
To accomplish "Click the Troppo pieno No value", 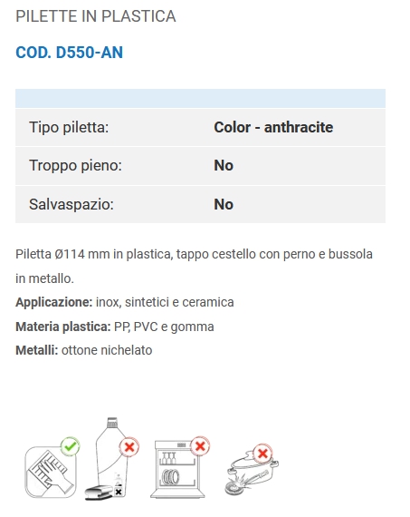I will pos(224,165).
